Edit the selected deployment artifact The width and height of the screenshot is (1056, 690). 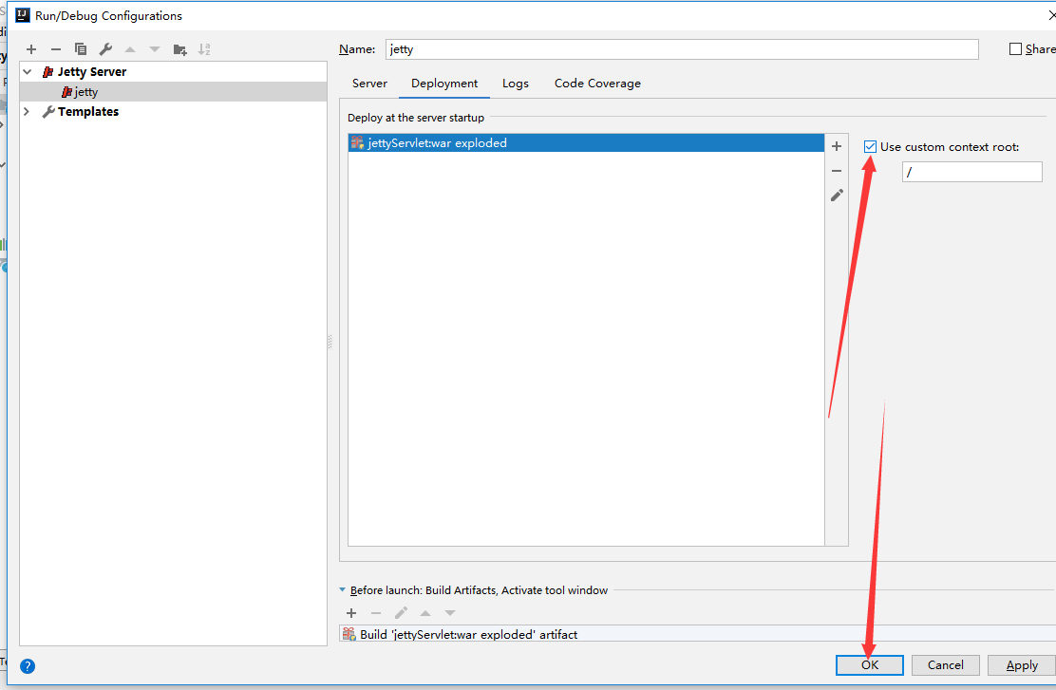(x=837, y=196)
